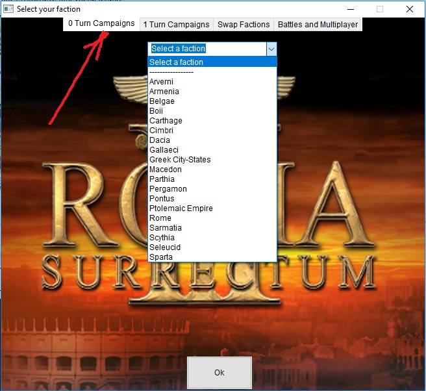Go to Battles and Multiplayer tab
This screenshot has width=426, height=391.
click(318, 25)
